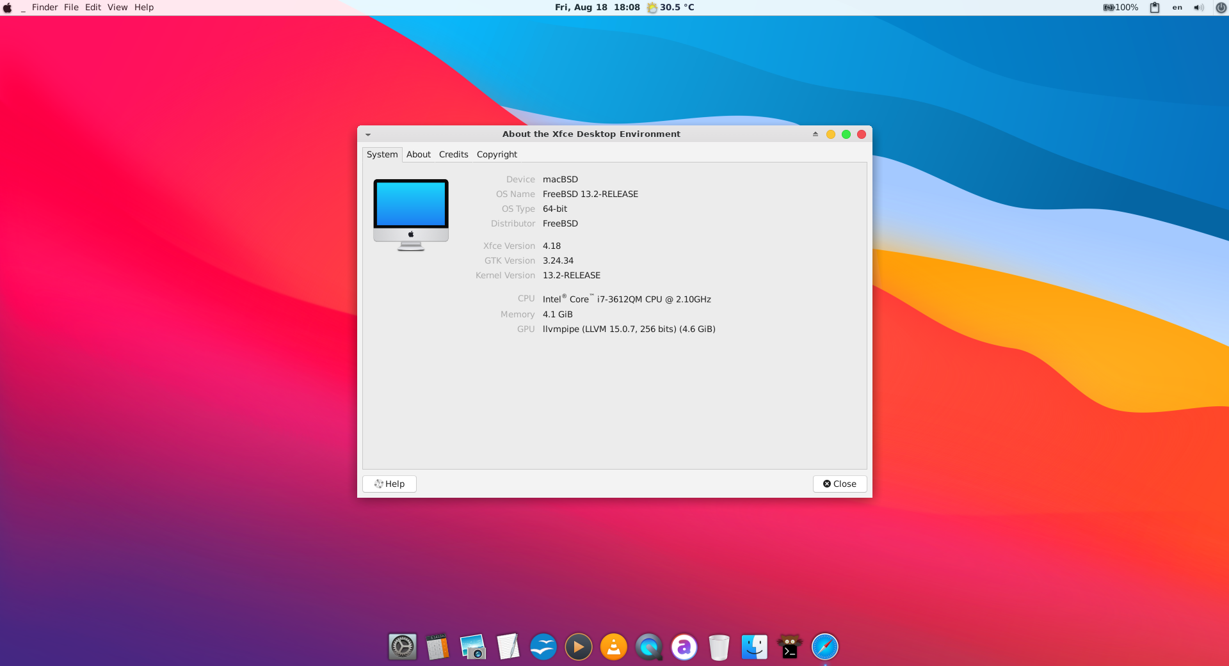Roll up window using the shade arrow
Viewport: 1229px width, 666px height.
pyautogui.click(x=815, y=134)
